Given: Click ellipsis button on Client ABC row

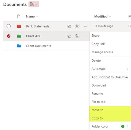Looking at the screenshot, I should click(86, 36).
